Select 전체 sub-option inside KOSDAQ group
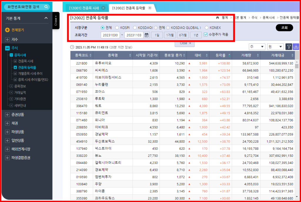Viewport: 301px width, 202px height. 156,28
